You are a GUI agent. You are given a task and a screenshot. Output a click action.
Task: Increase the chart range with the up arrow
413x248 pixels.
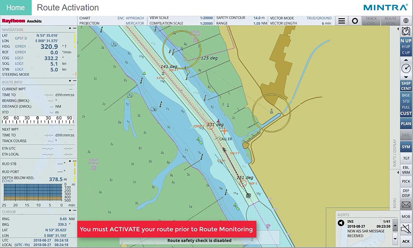pos(406,60)
